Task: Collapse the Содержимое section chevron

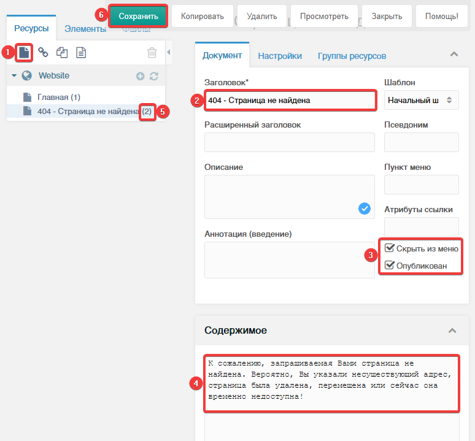Action: (x=453, y=331)
